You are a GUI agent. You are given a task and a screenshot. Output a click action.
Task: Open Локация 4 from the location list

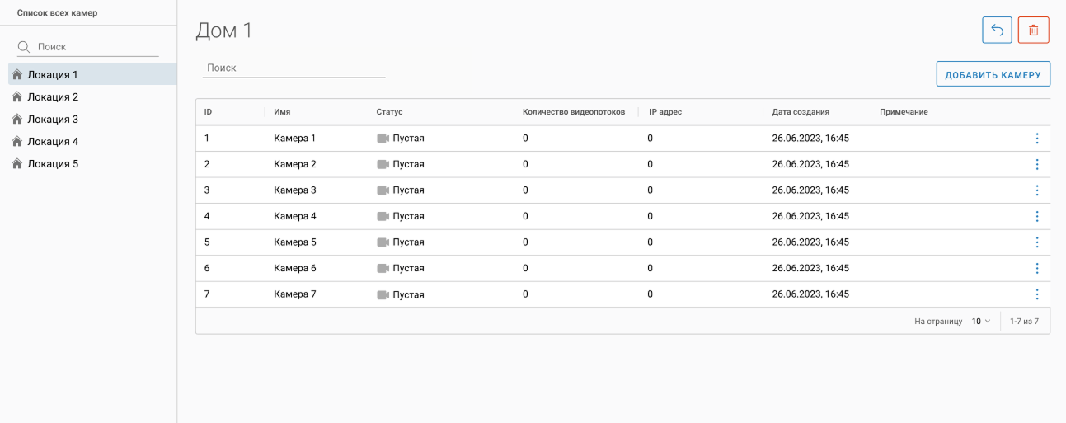(x=53, y=142)
